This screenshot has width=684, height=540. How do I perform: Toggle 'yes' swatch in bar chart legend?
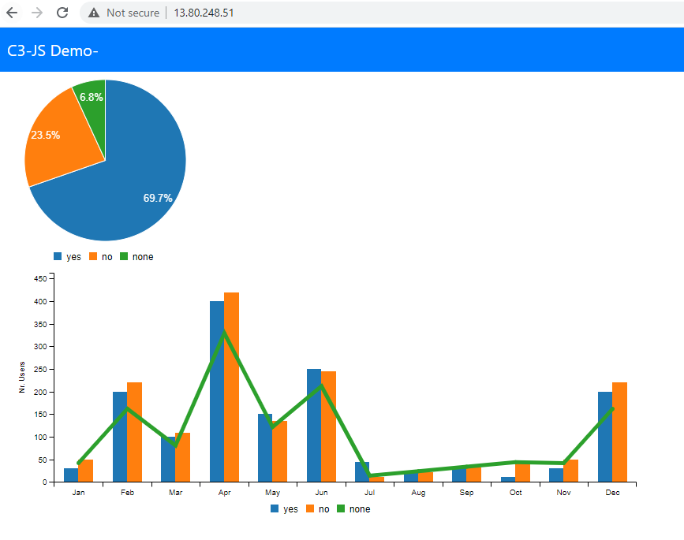point(275,508)
